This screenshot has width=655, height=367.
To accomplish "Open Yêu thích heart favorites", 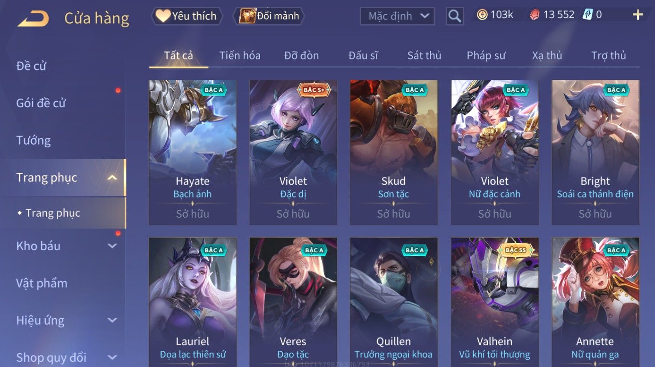I will coord(187,16).
